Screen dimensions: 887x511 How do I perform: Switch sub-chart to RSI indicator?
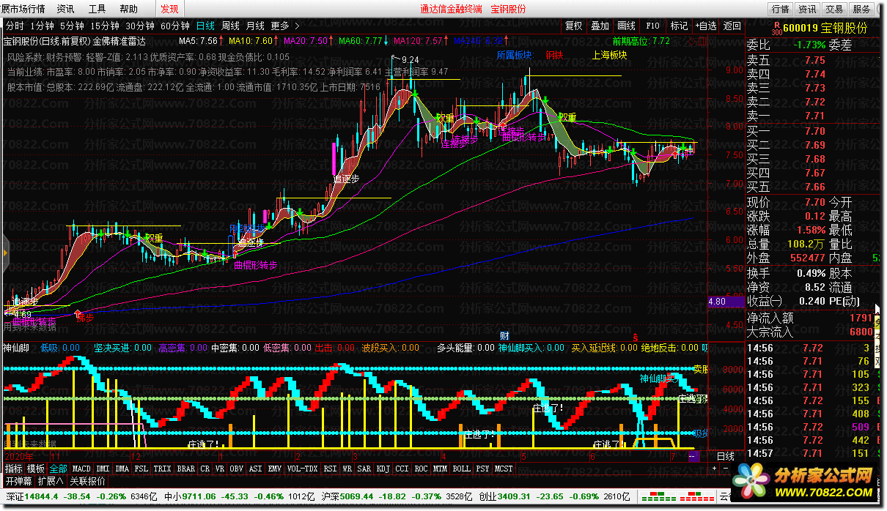[331, 469]
